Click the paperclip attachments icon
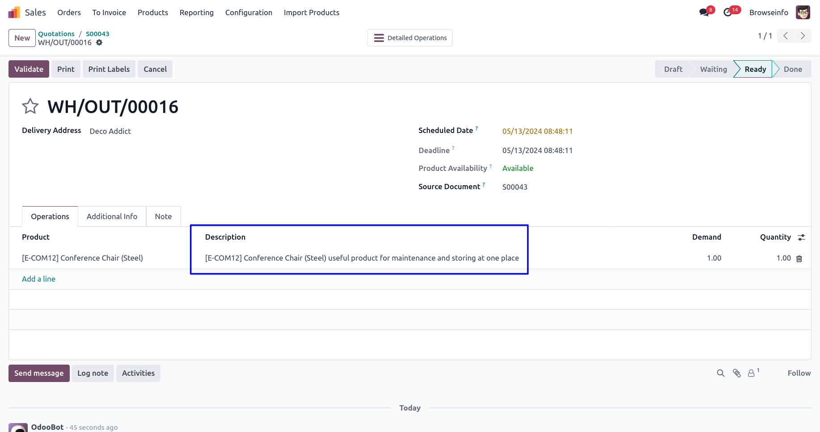The height and width of the screenshot is (432, 820). (737, 373)
